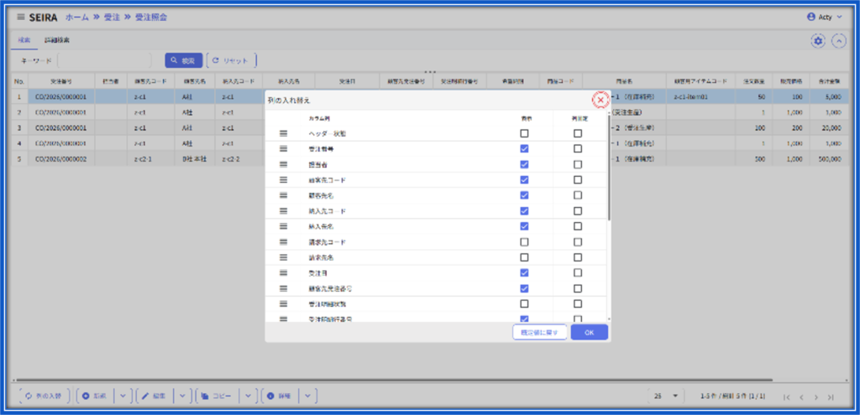Go to the first page of results
The width and height of the screenshot is (860, 415).
pos(786,397)
